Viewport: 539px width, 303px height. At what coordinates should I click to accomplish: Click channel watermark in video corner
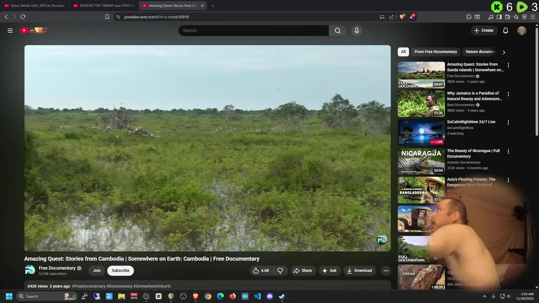click(382, 239)
